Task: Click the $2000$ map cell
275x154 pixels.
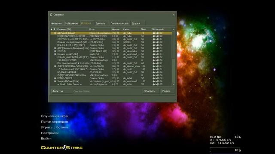Action: (127, 42)
